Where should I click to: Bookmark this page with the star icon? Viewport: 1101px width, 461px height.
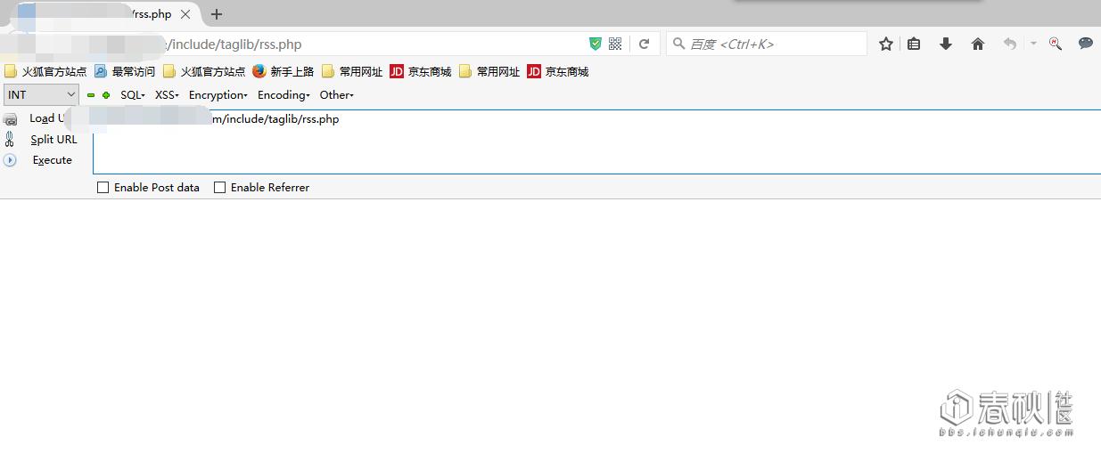[885, 44]
